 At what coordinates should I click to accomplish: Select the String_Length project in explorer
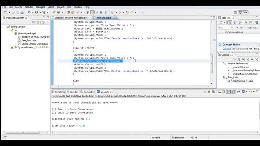[x=17, y=27]
